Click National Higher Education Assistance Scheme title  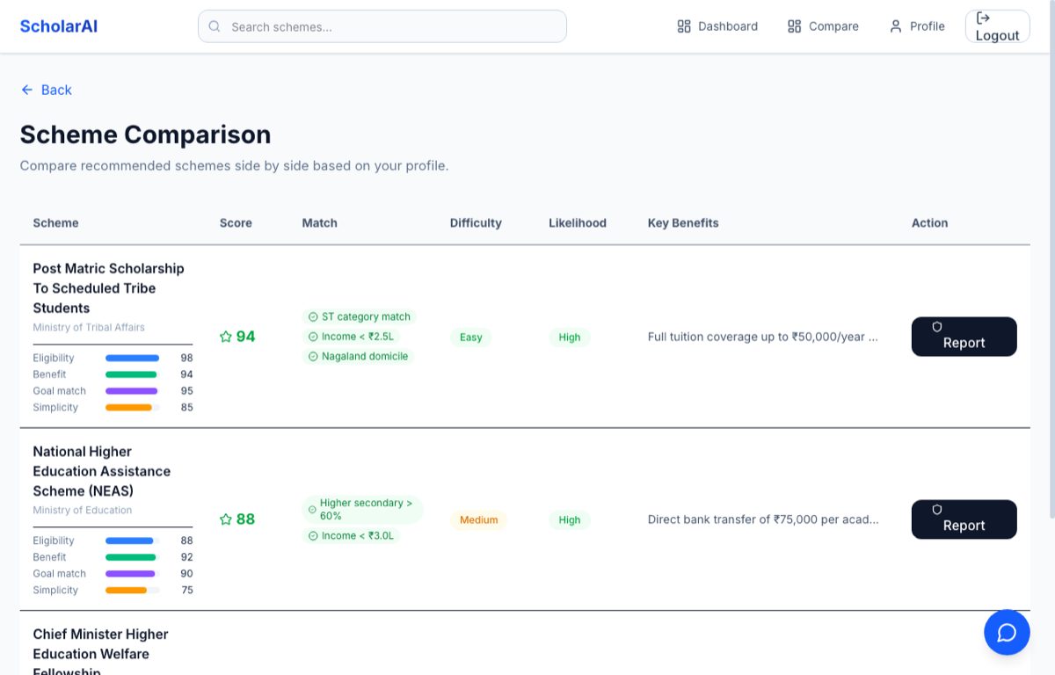click(x=101, y=471)
